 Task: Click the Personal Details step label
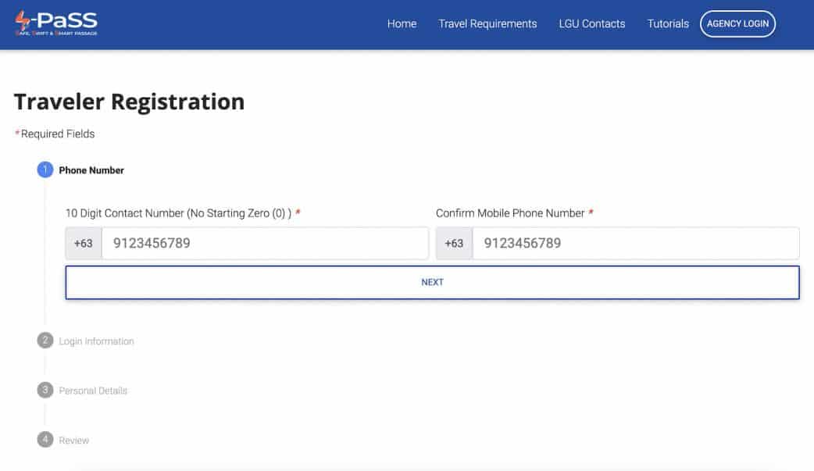(x=92, y=390)
